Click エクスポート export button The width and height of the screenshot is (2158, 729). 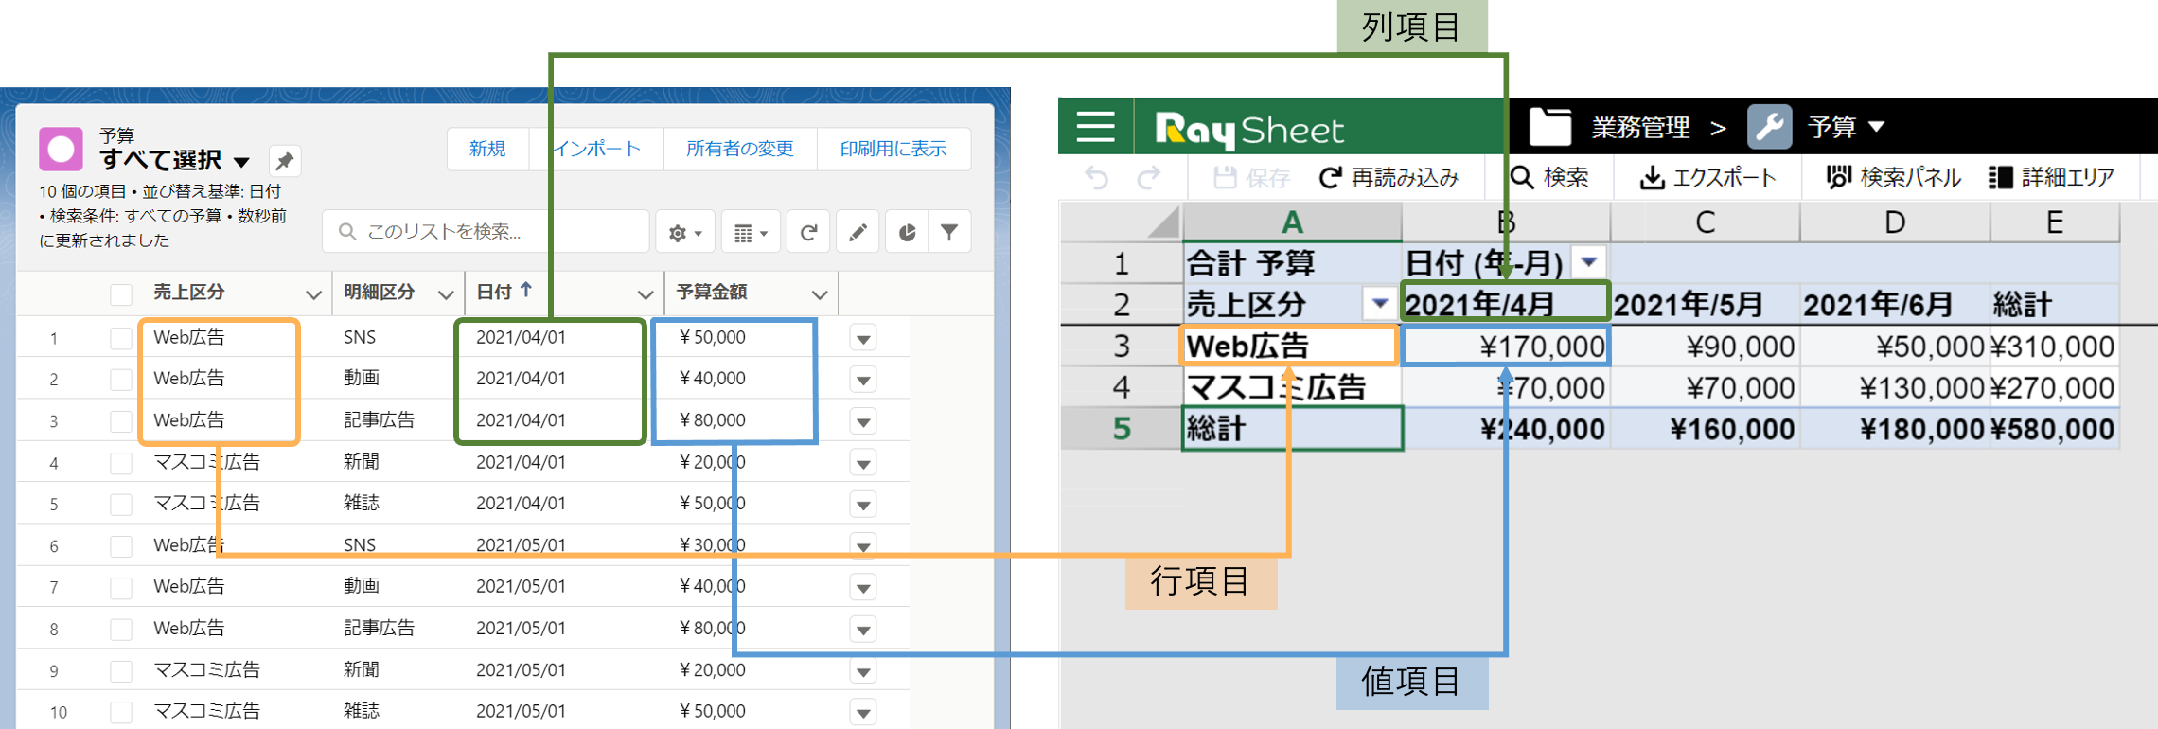(x=1707, y=177)
